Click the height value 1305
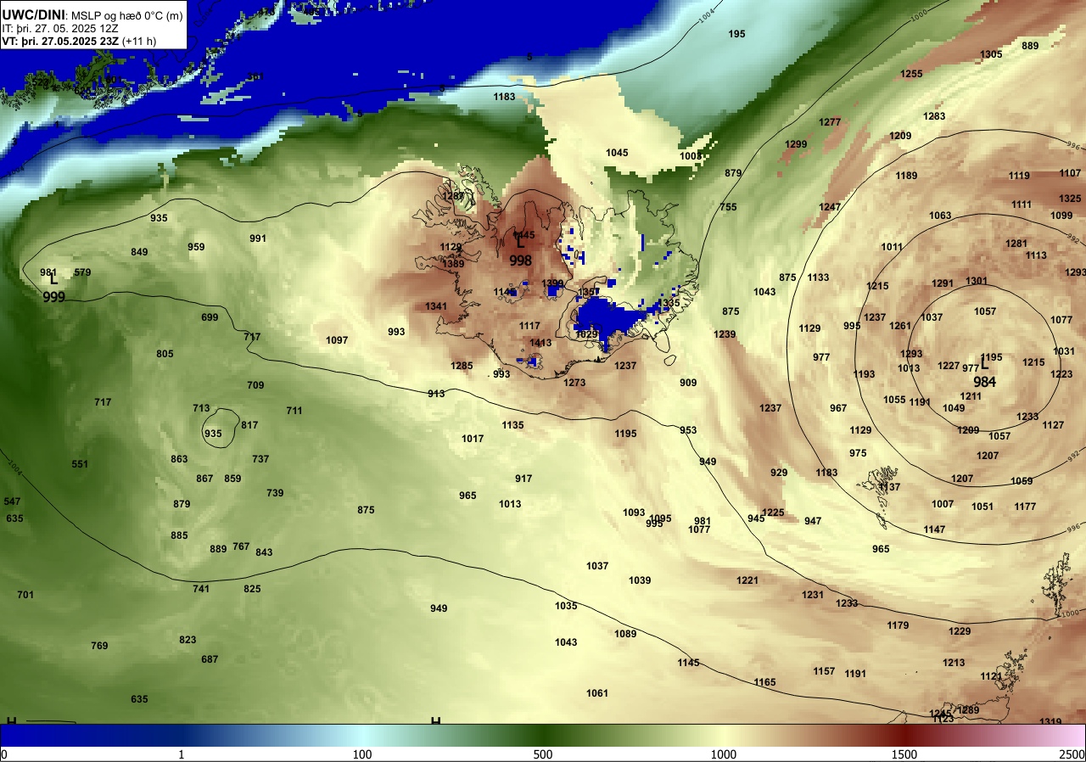 tap(991, 54)
